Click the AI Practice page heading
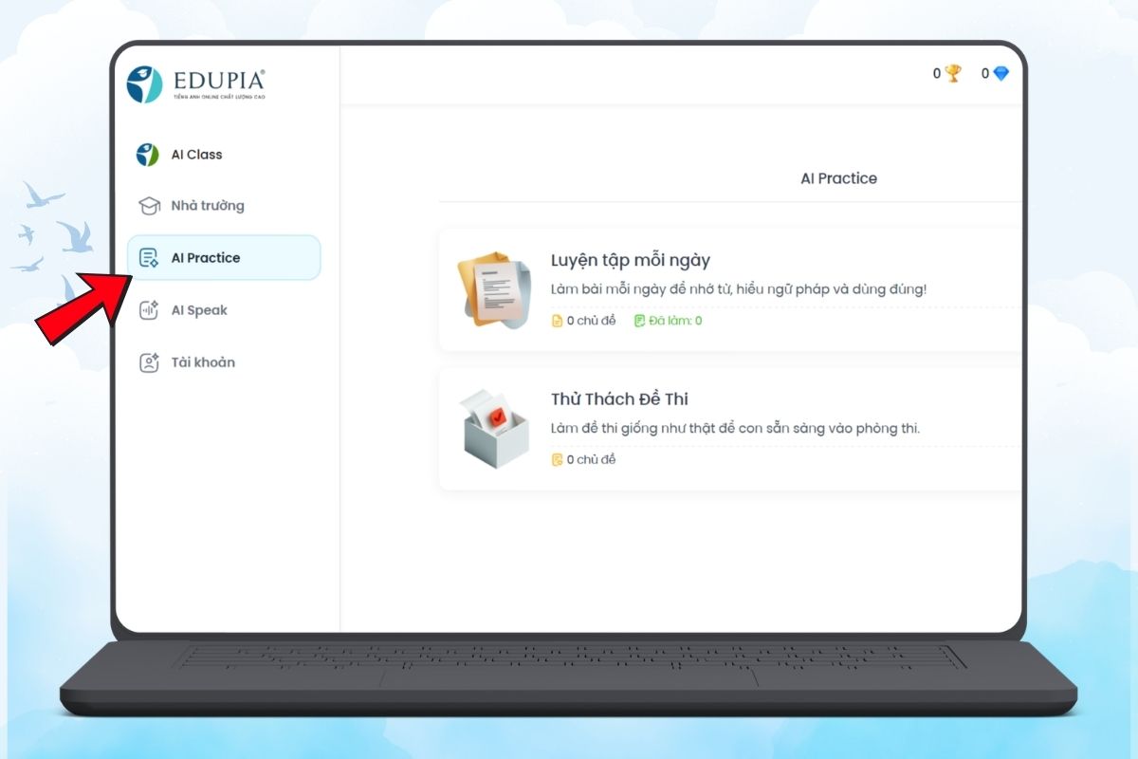 [x=839, y=178]
